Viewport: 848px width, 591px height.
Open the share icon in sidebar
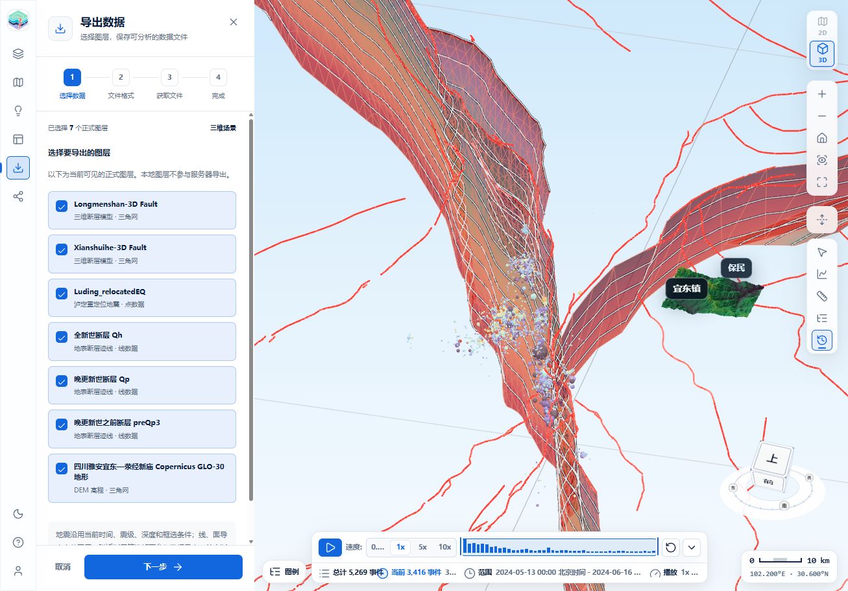point(18,196)
